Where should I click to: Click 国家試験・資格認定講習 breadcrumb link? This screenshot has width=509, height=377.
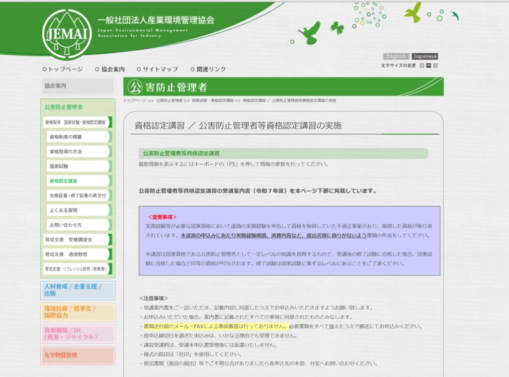[x=213, y=100]
